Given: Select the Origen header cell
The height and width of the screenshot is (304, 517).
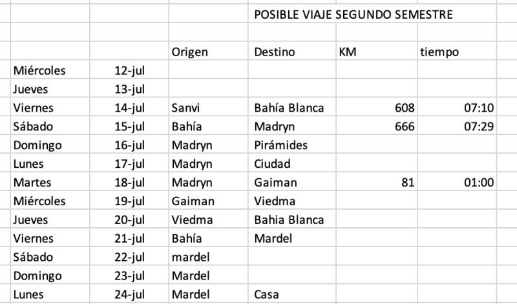Looking at the screenshot, I should pos(208,52).
